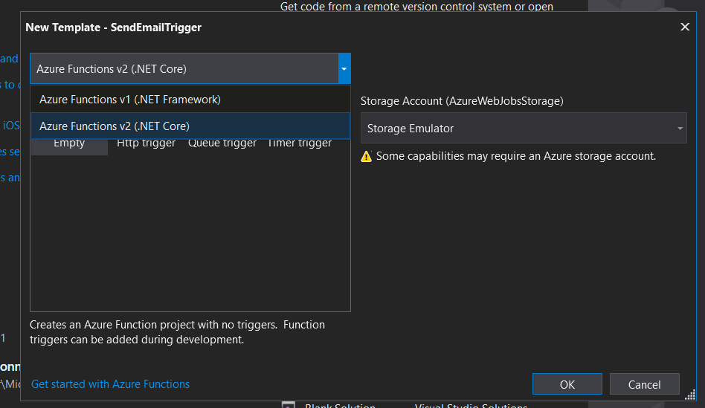Expand the Storage Emulator dropdown arrow
Screen dimensions: 705x408
point(680,129)
